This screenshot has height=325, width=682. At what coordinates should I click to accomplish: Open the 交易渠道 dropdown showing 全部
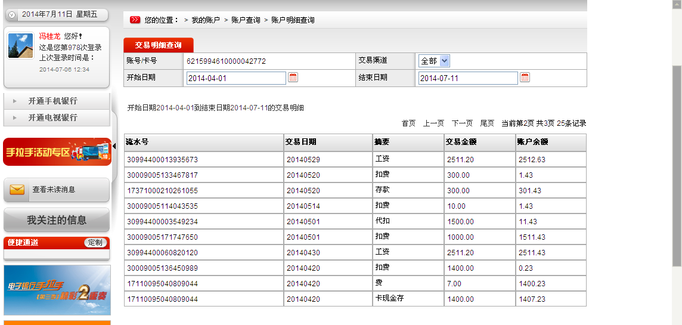point(434,61)
